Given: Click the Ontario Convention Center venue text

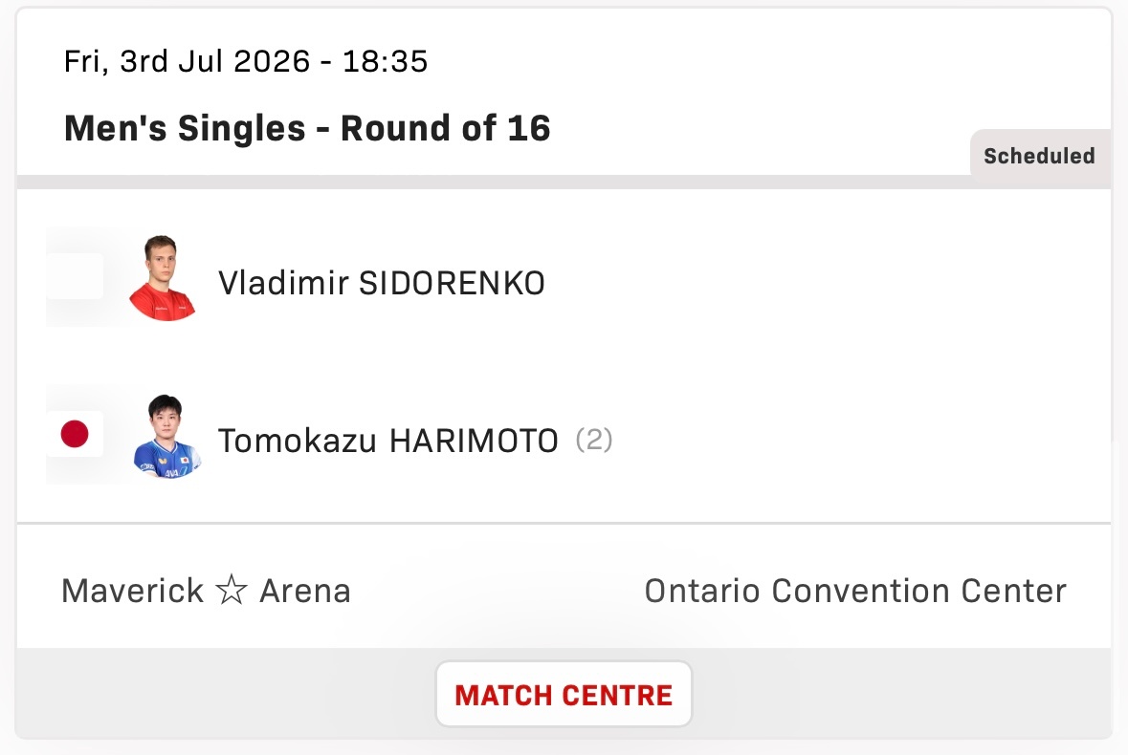Looking at the screenshot, I should [x=854, y=592].
